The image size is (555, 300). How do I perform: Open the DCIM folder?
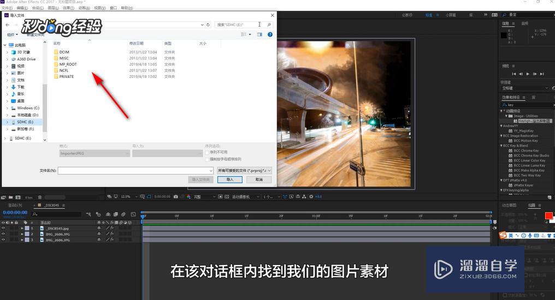point(64,52)
